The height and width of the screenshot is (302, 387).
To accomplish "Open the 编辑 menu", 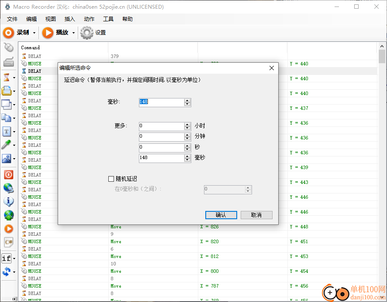I will [x=31, y=19].
